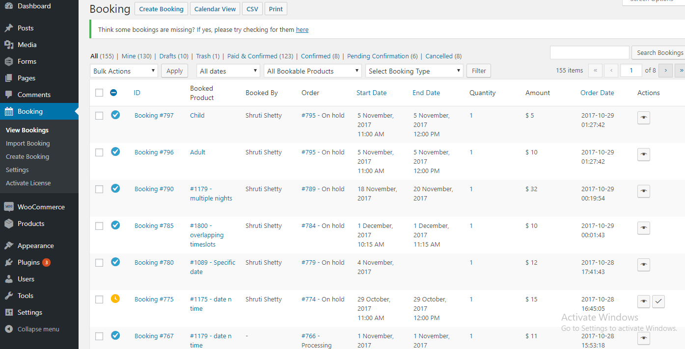Switch to the Pending Confirmation filter
Image resolution: width=685 pixels, height=349 pixels.
pos(379,56)
